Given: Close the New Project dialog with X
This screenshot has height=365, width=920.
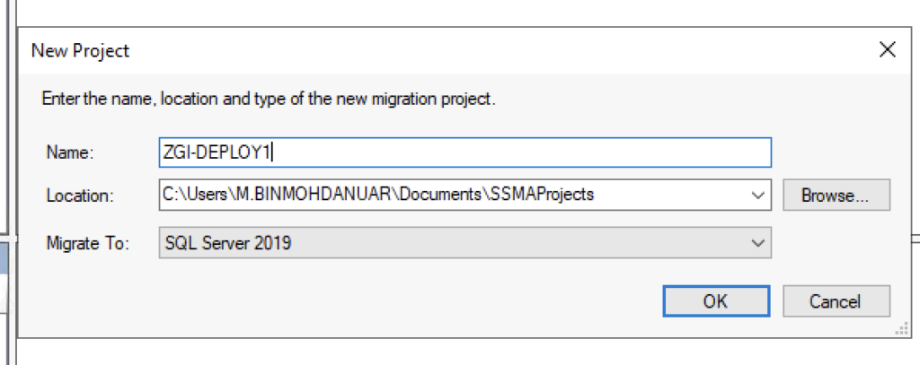Looking at the screenshot, I should pyautogui.click(x=887, y=50).
